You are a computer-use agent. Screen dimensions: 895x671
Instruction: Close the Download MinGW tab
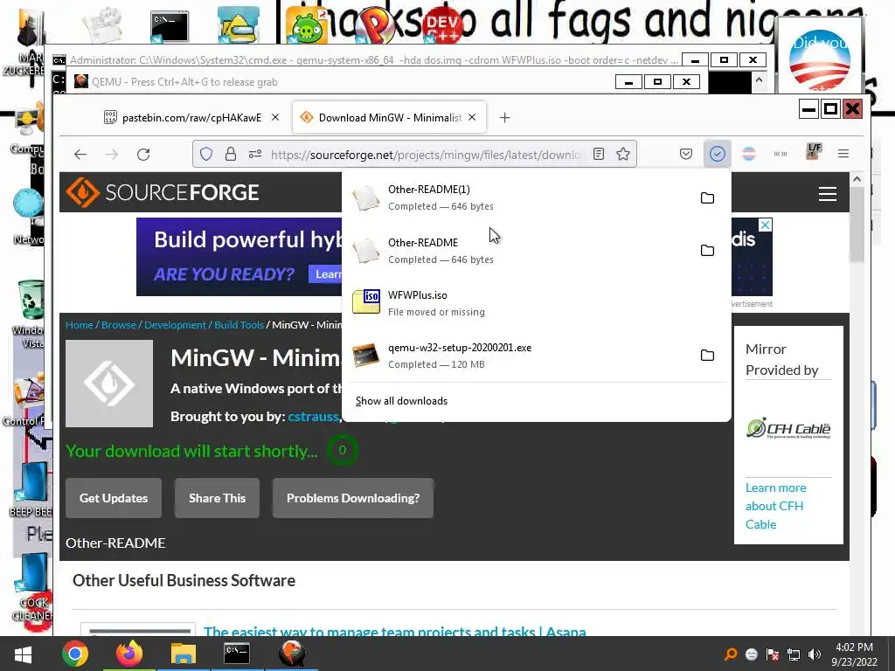click(472, 118)
